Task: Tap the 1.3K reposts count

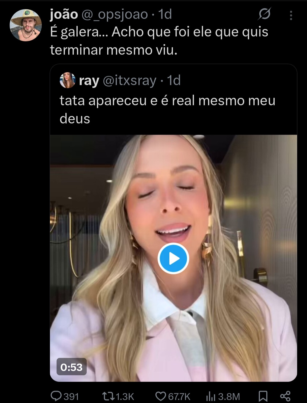Action: 125,396
